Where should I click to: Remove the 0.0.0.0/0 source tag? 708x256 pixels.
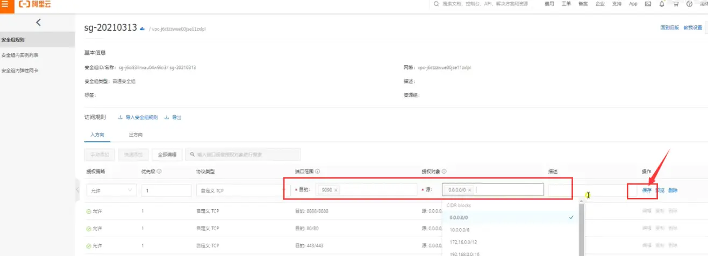(x=469, y=190)
